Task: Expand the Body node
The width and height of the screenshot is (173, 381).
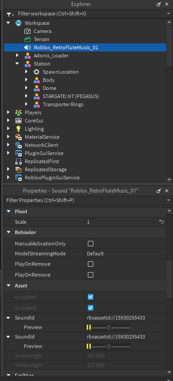Action: click(x=26, y=80)
